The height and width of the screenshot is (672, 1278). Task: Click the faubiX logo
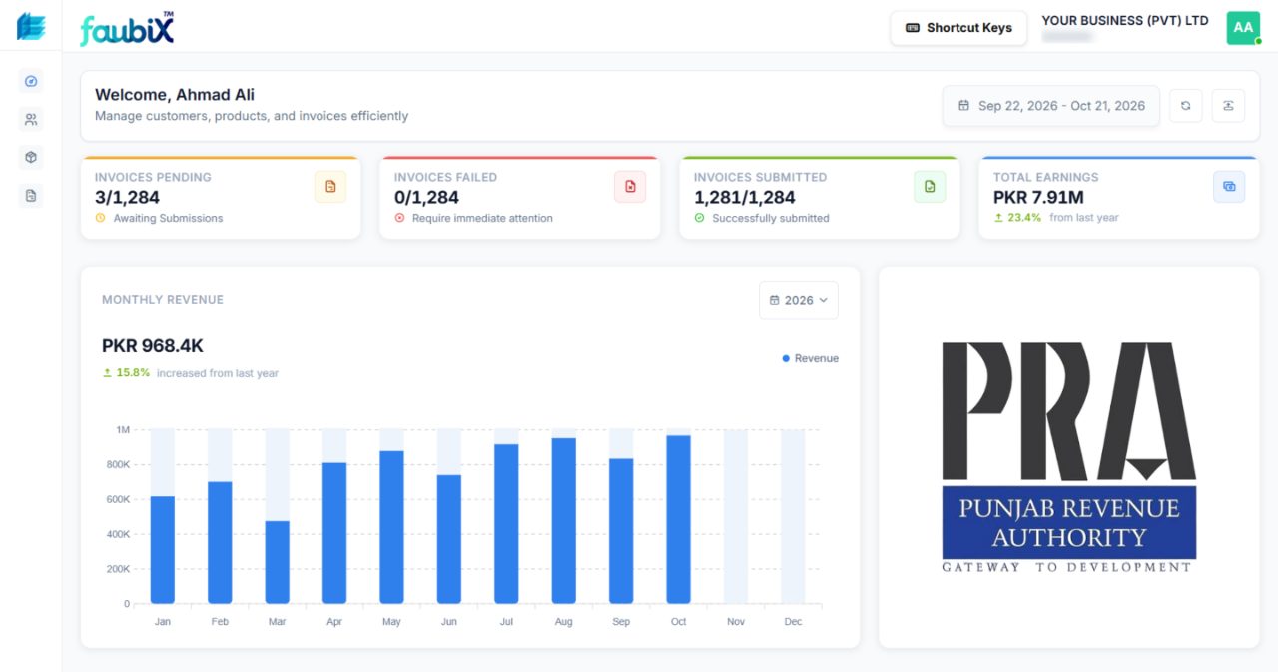(x=127, y=29)
